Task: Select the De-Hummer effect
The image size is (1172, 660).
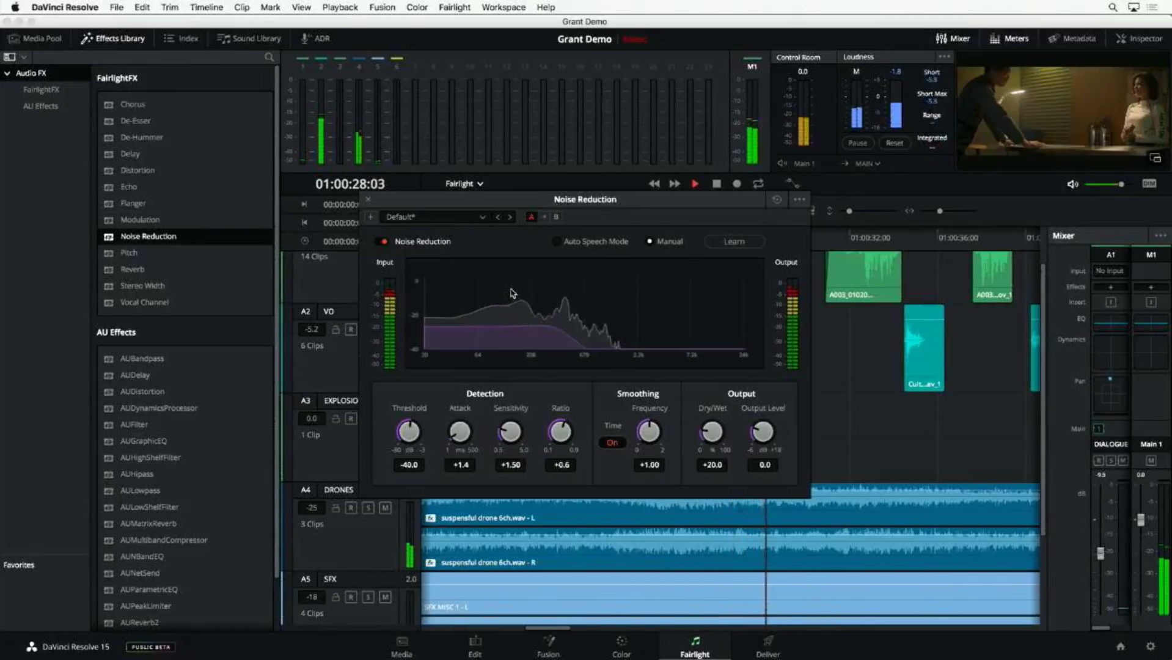Action: [185, 137]
